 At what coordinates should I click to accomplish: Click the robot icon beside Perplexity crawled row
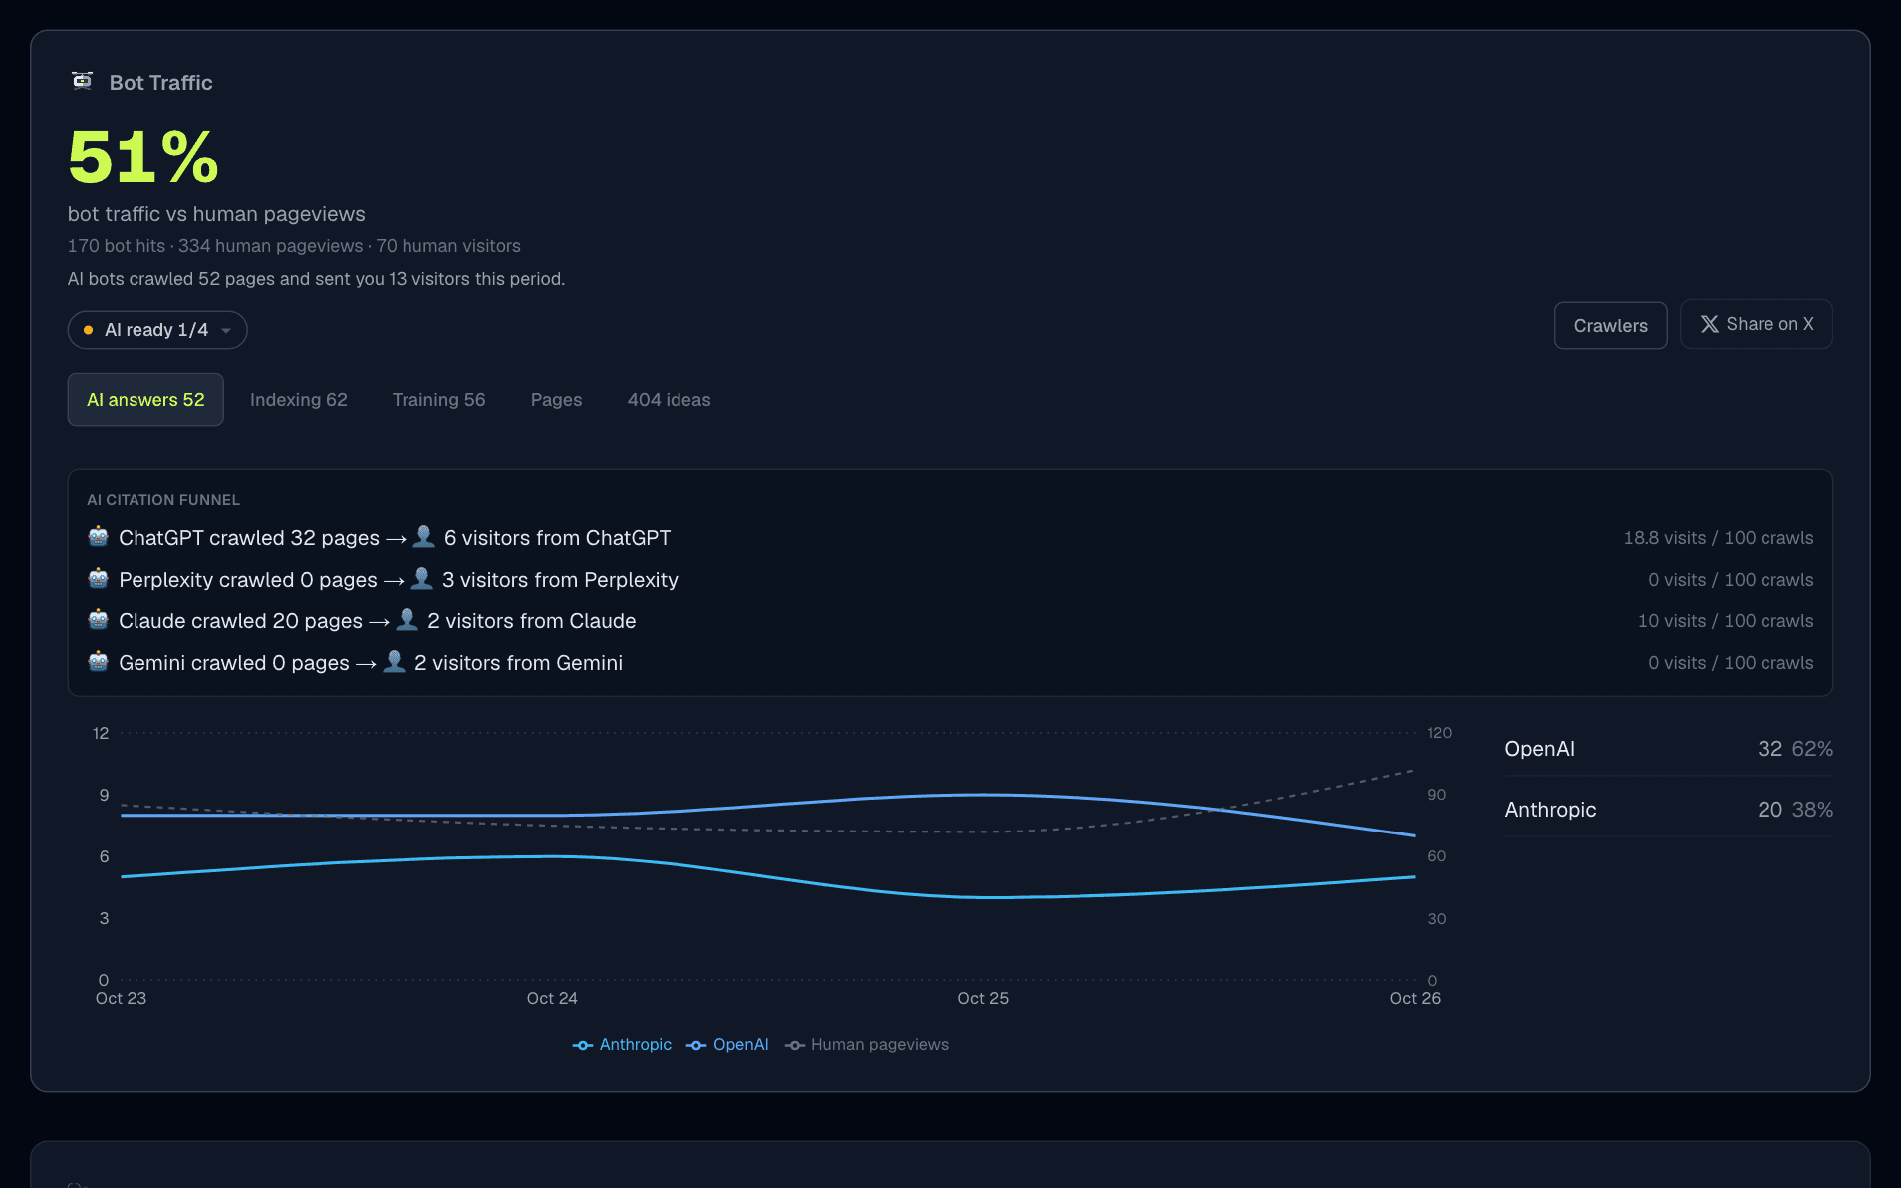click(98, 579)
